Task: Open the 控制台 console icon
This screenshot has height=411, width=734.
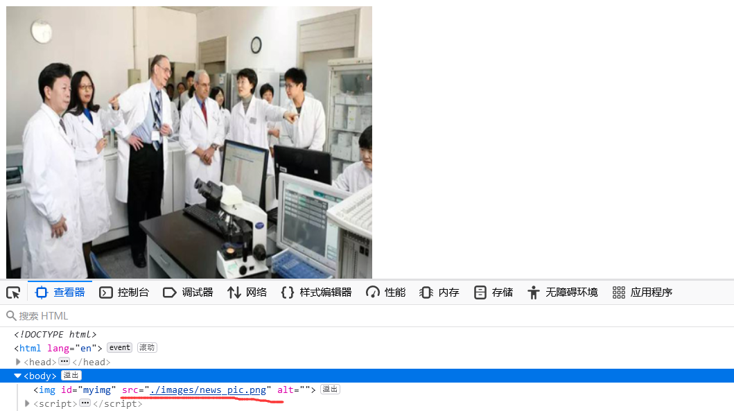Action: tap(106, 292)
